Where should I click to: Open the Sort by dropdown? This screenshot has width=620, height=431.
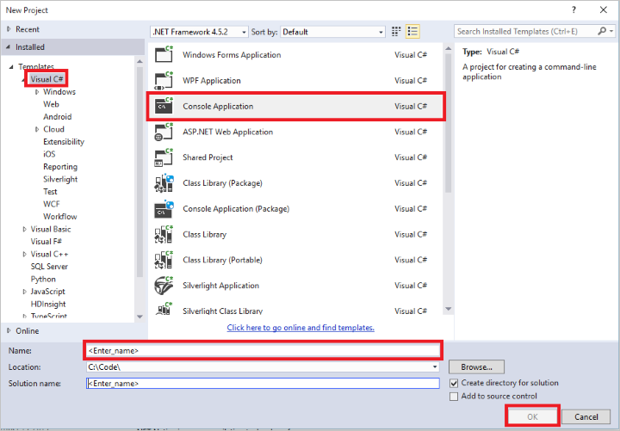(332, 32)
